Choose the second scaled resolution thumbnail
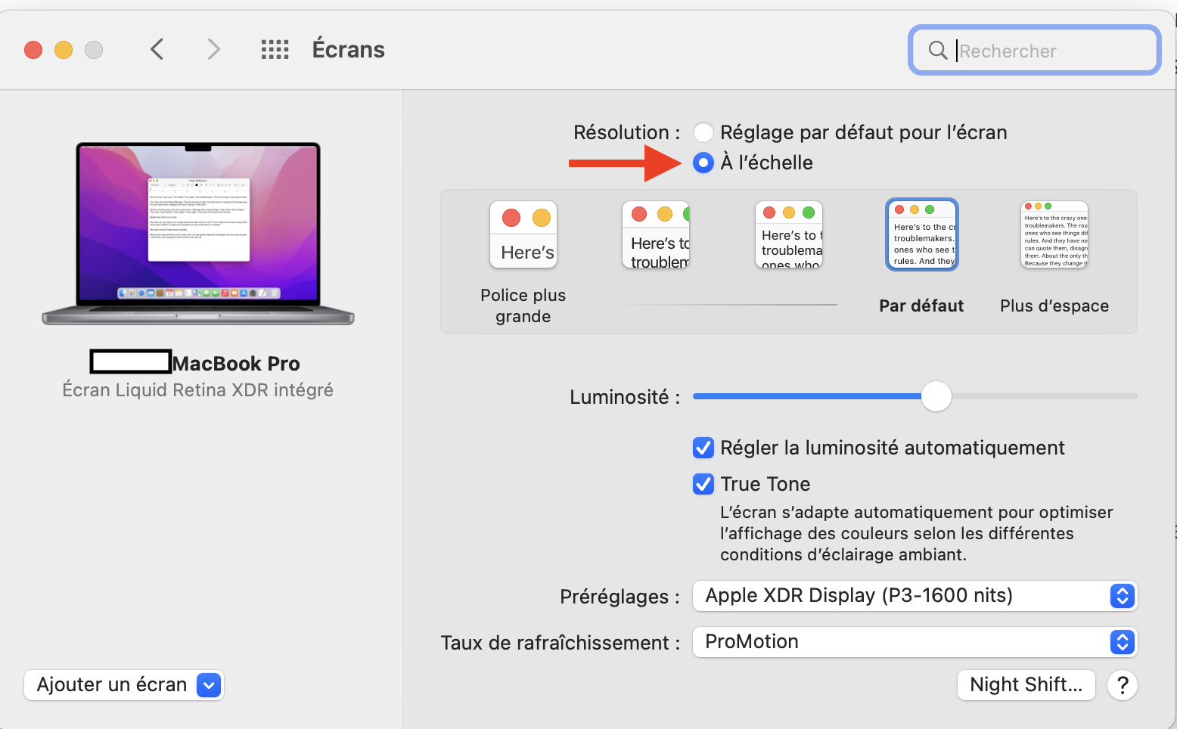Viewport: 1177px width, 729px height. (656, 234)
